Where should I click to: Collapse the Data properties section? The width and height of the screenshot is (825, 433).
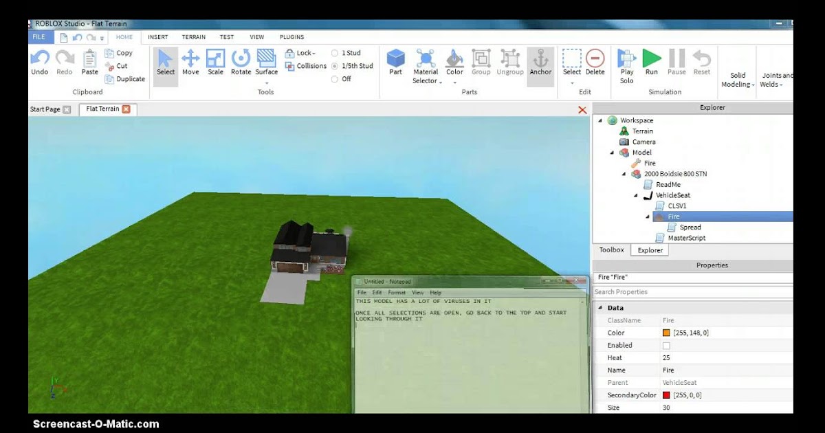599,308
